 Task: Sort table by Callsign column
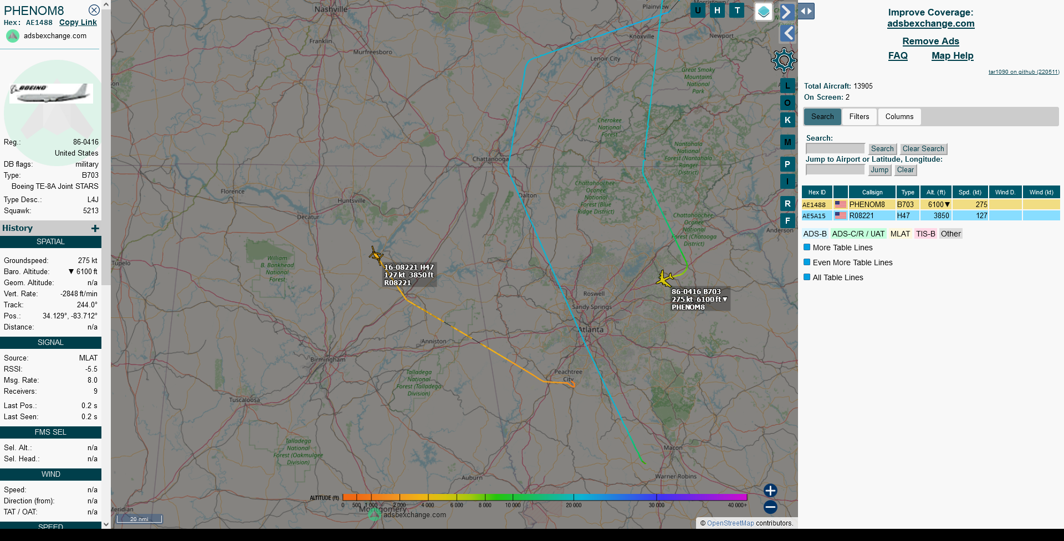point(872,192)
